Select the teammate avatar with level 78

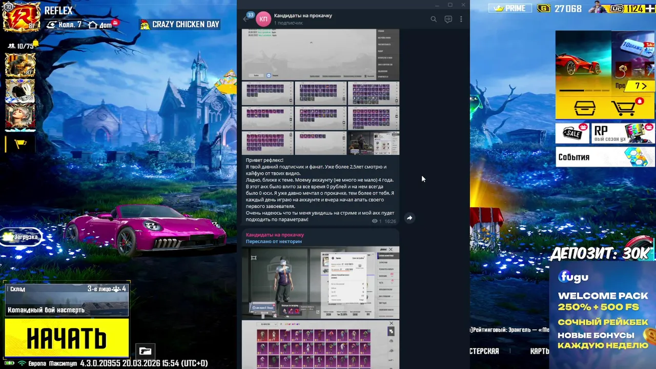[20, 91]
